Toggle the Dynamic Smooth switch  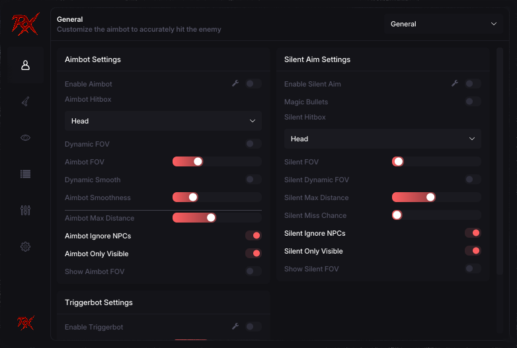pyautogui.click(x=253, y=179)
